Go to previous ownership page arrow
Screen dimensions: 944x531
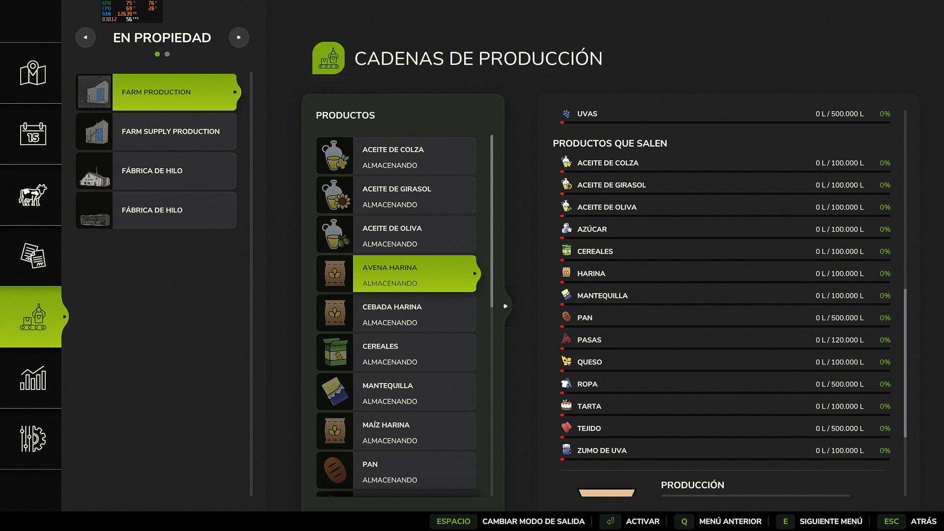86,37
